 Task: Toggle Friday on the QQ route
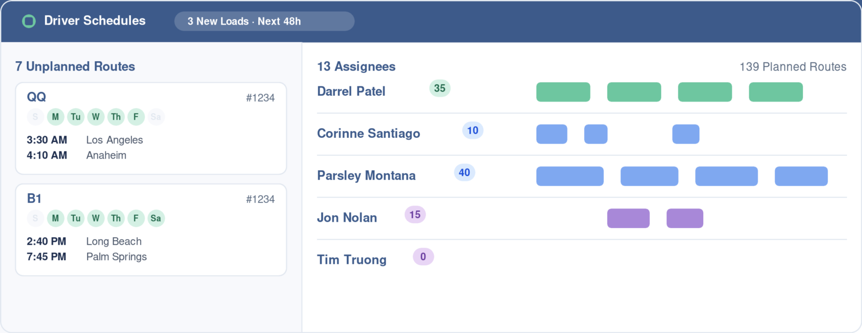pos(136,117)
